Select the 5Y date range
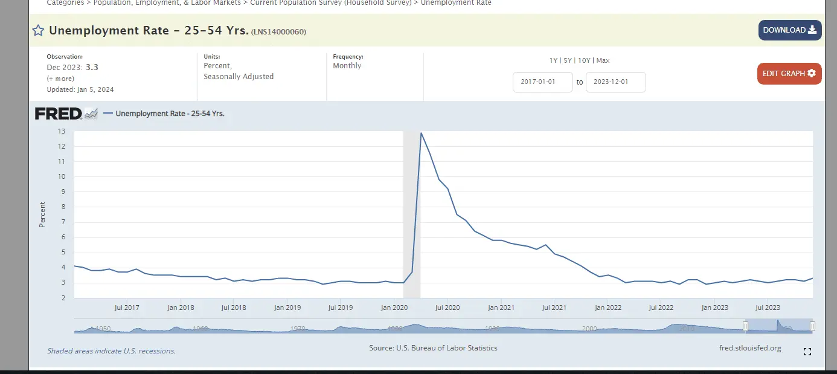 566,60
